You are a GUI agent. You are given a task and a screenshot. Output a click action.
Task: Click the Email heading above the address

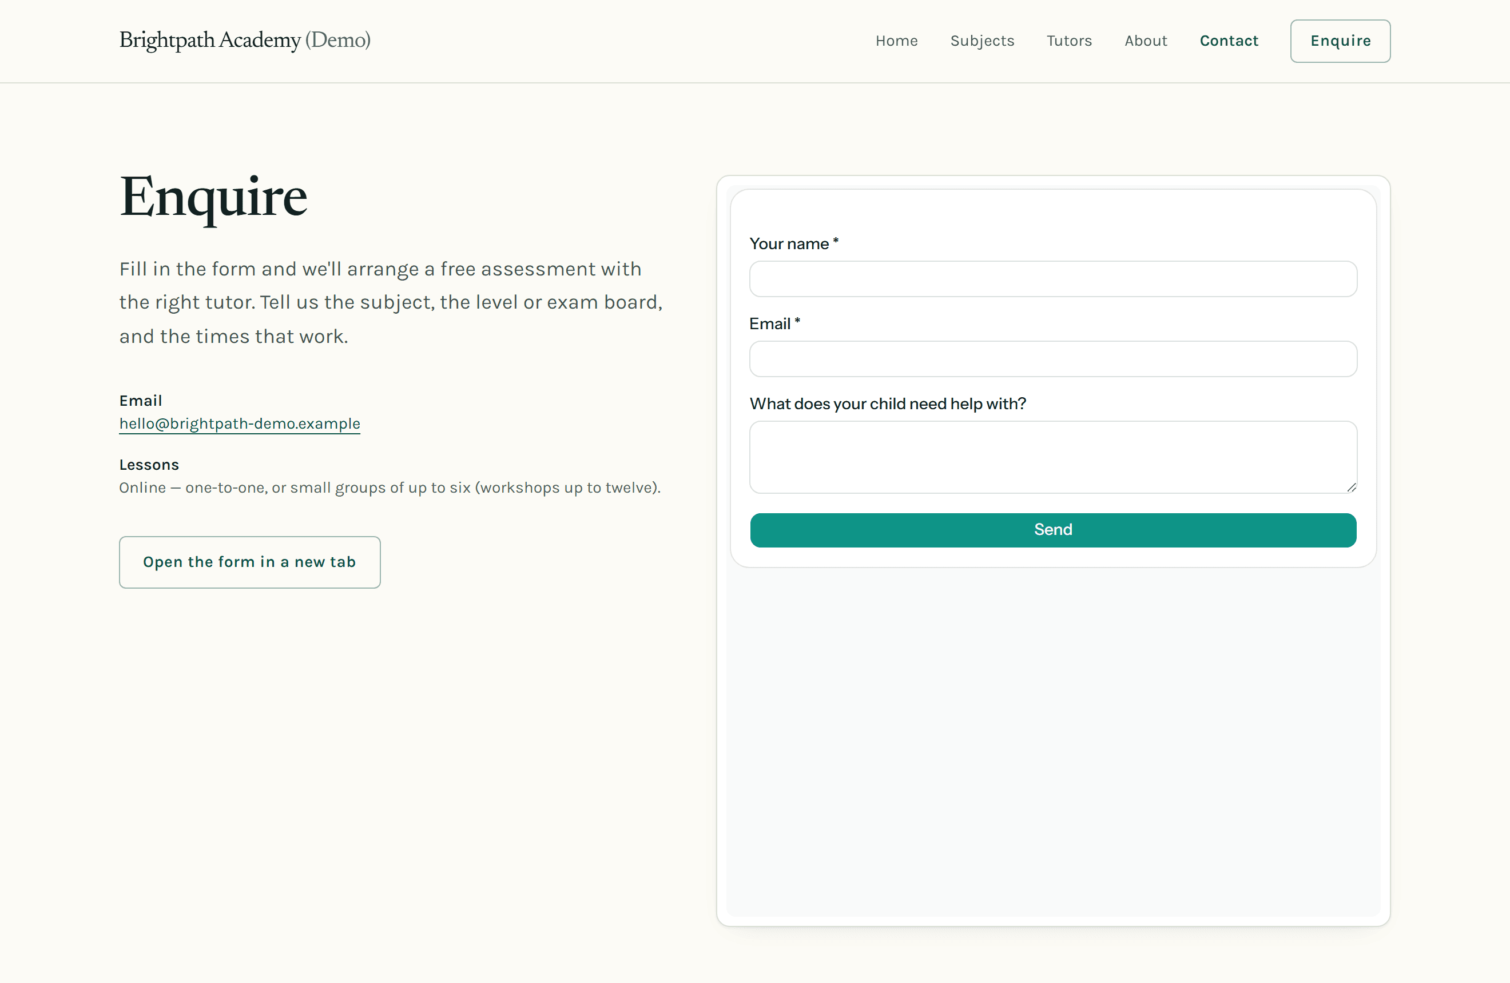(x=141, y=401)
